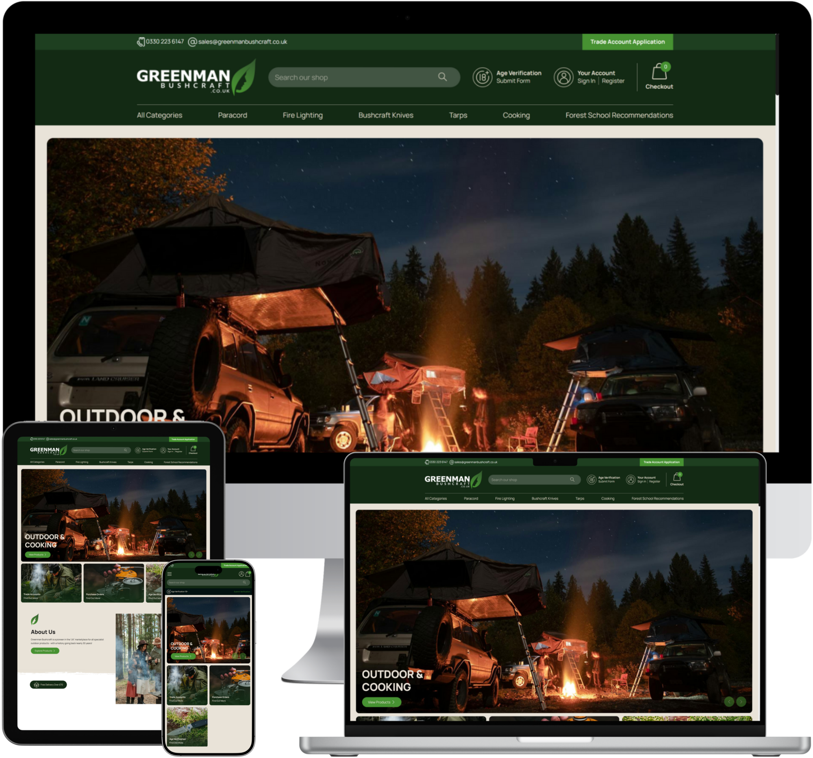
Task: Select the search magnifier icon
Action: pos(442,77)
